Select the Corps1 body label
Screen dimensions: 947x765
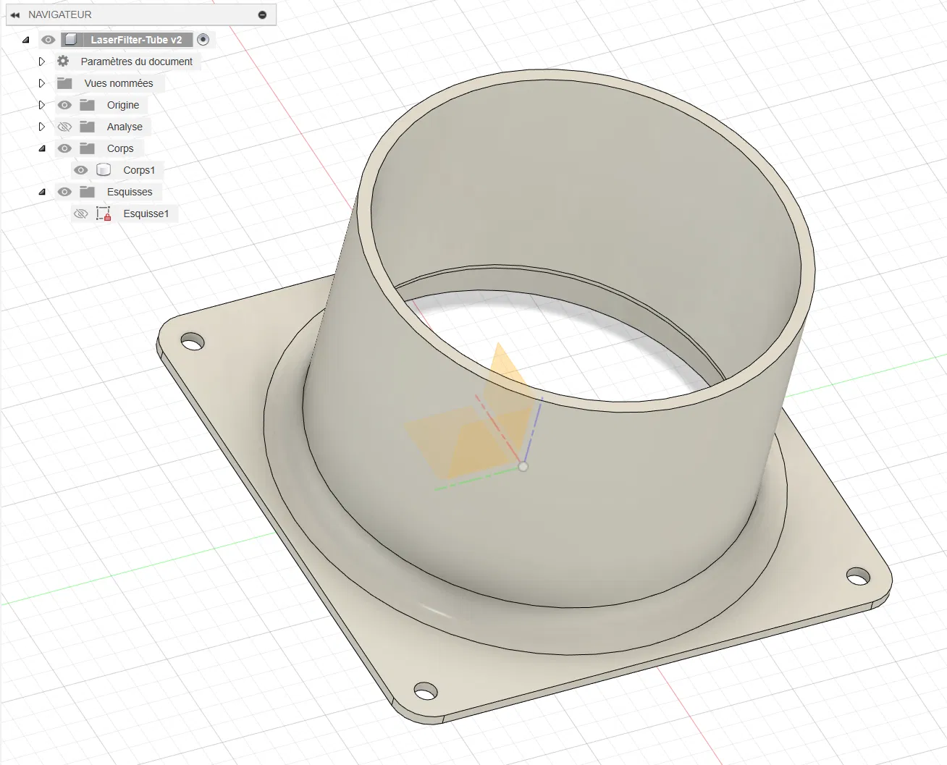139,170
